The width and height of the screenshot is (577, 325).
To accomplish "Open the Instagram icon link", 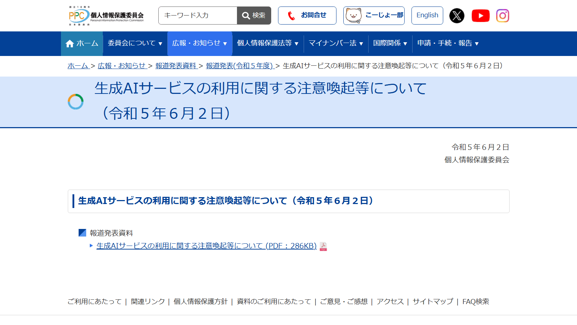I will coord(502,16).
